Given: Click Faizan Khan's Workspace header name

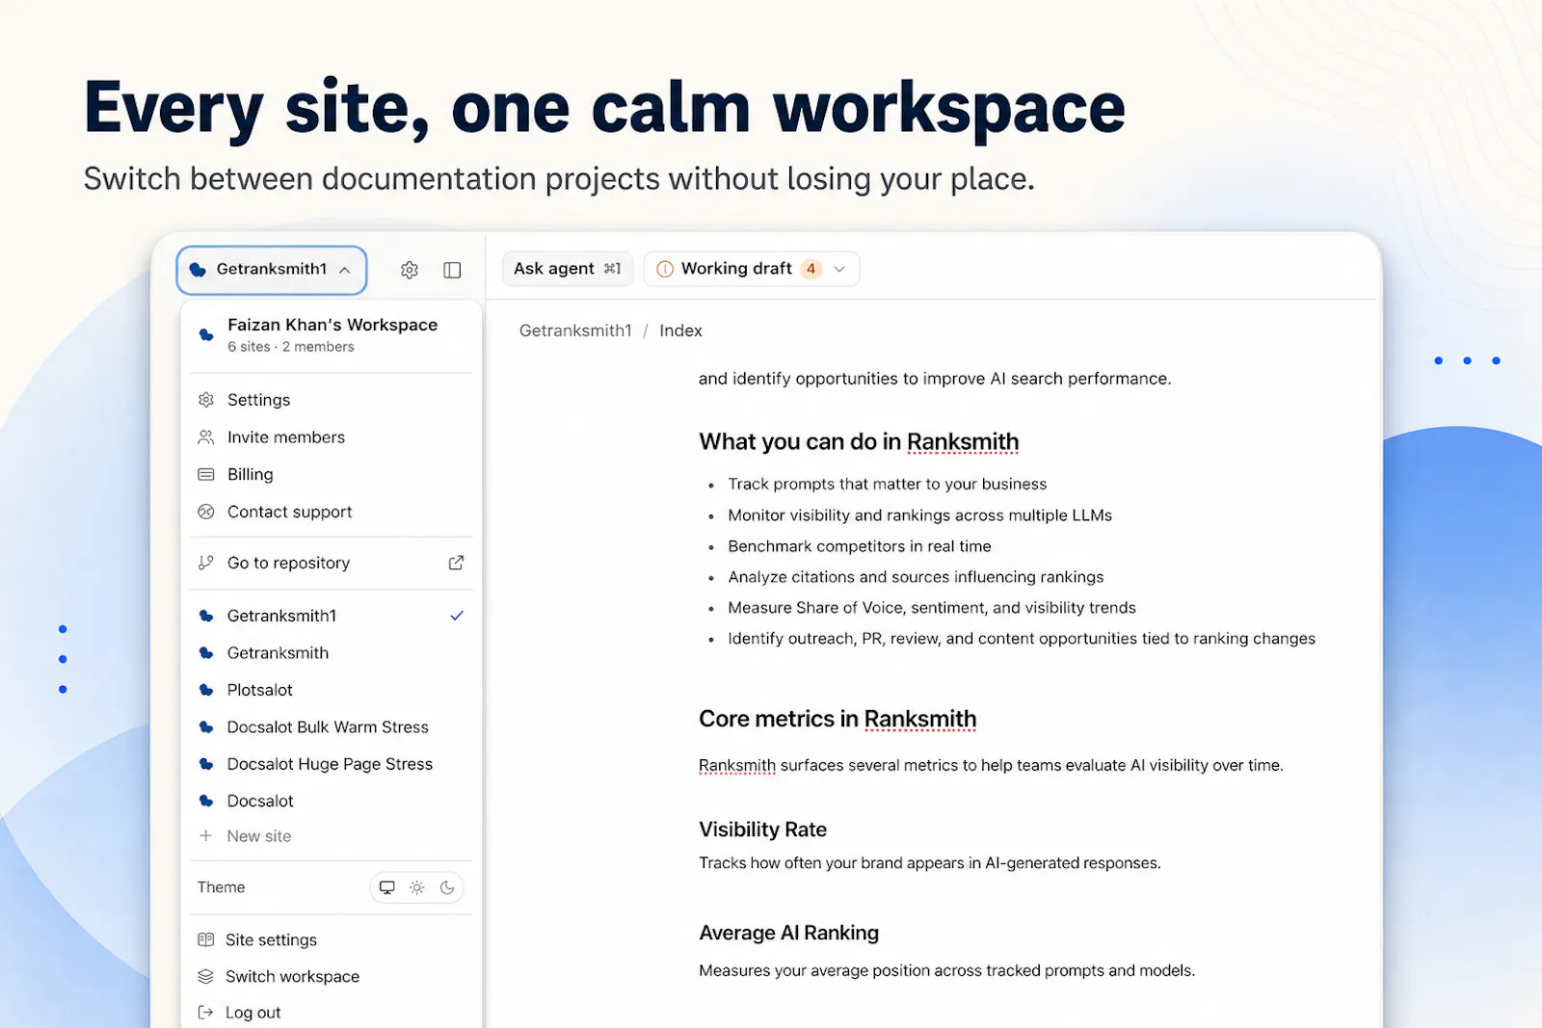Looking at the screenshot, I should 332,325.
